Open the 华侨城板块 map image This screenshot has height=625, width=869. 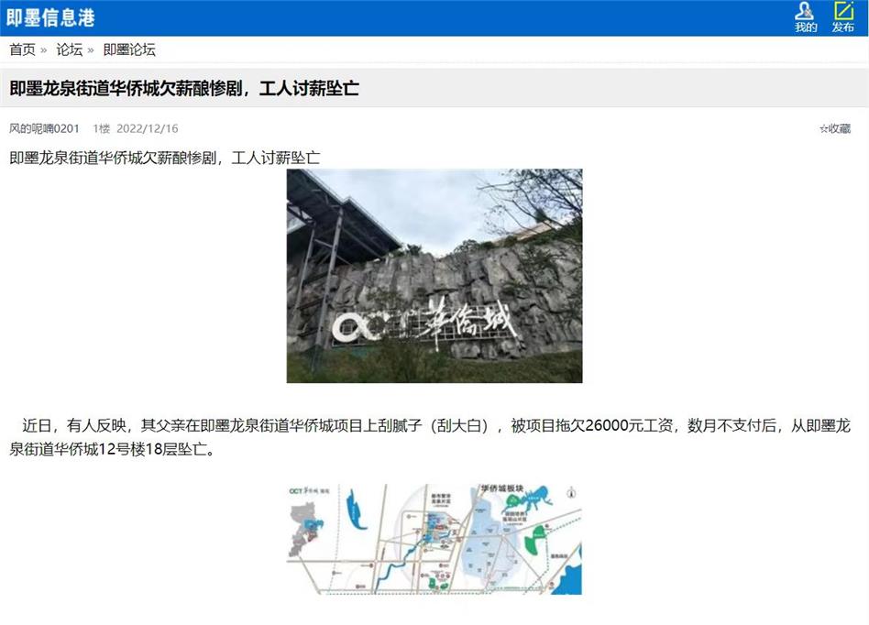(x=434, y=539)
